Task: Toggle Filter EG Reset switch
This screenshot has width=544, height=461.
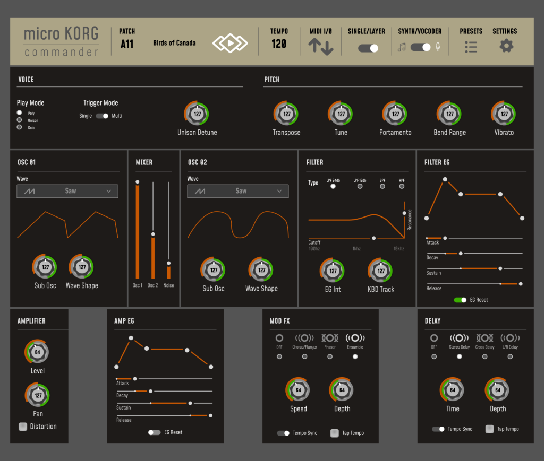Action: (x=460, y=300)
